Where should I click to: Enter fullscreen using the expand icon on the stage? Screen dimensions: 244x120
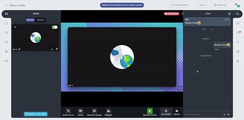tap(180, 88)
